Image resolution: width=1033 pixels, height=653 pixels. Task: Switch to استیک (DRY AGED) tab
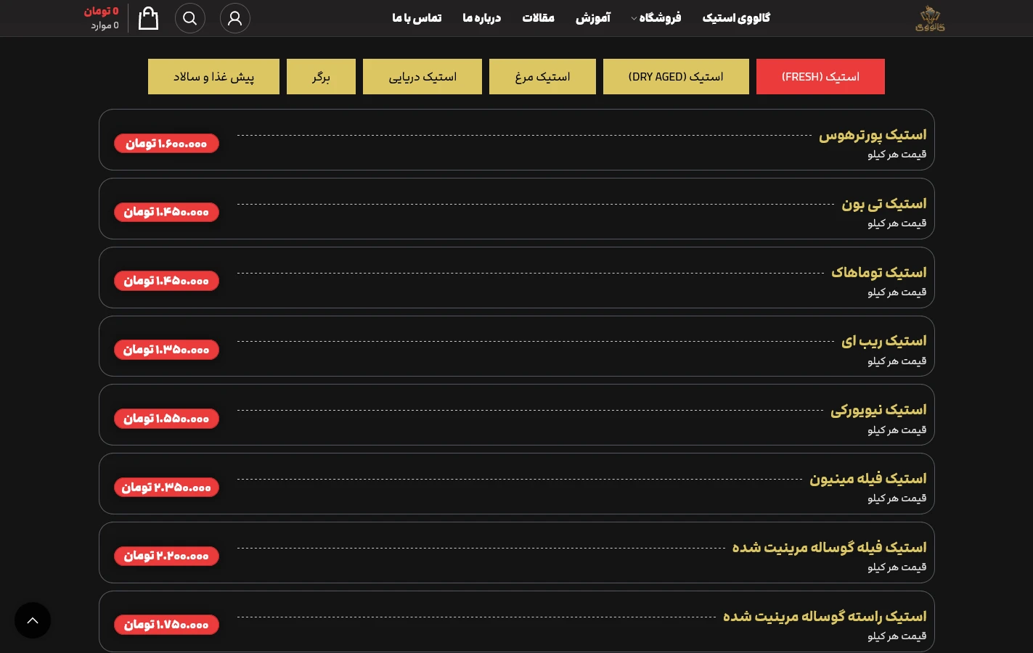676,77
